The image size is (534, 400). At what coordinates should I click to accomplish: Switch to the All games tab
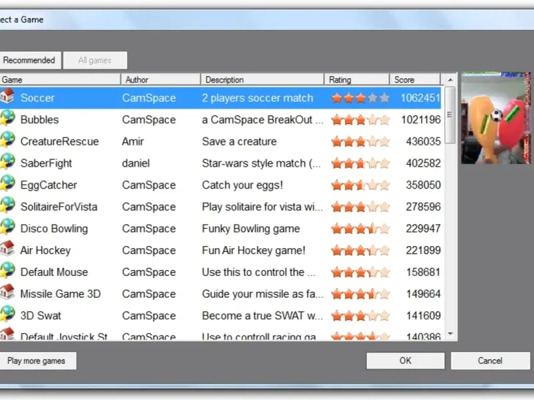[95, 60]
